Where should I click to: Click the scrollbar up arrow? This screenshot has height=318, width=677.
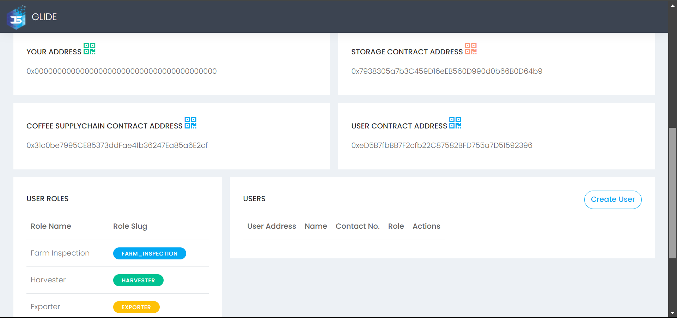tap(672, 5)
